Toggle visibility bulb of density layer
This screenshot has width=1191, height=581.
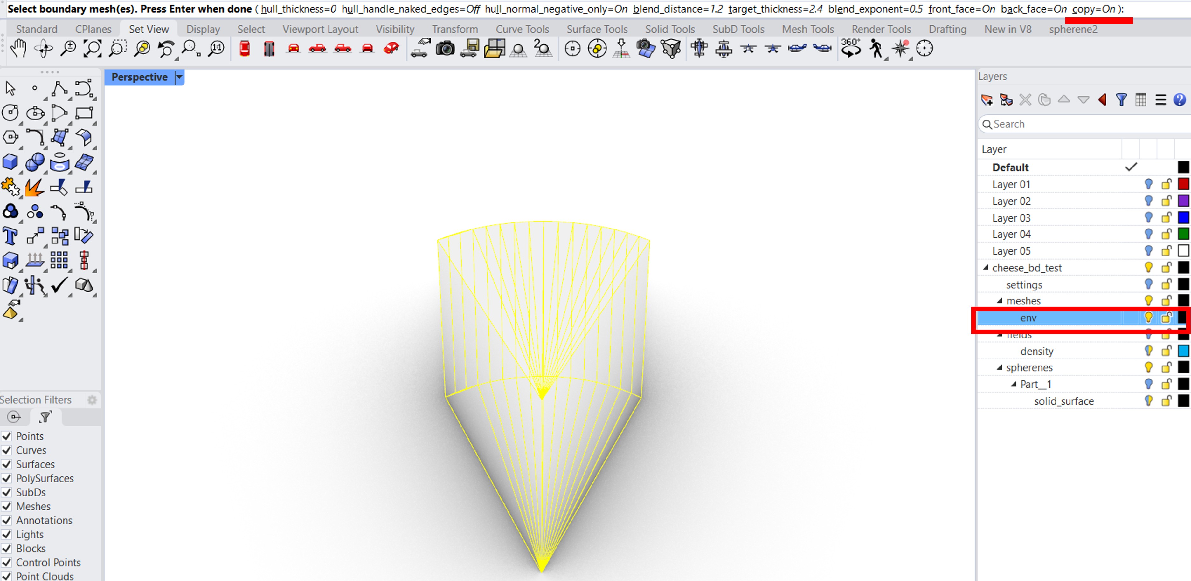coord(1148,351)
